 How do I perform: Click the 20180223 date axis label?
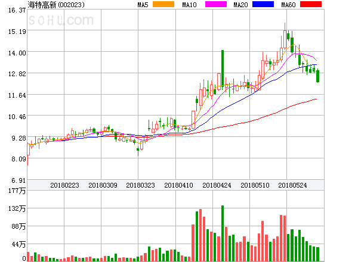point(64,186)
